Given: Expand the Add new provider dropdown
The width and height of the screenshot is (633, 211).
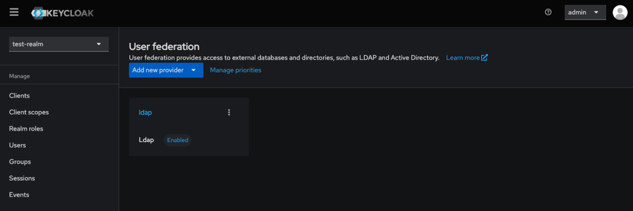Looking at the screenshot, I should 166,70.
